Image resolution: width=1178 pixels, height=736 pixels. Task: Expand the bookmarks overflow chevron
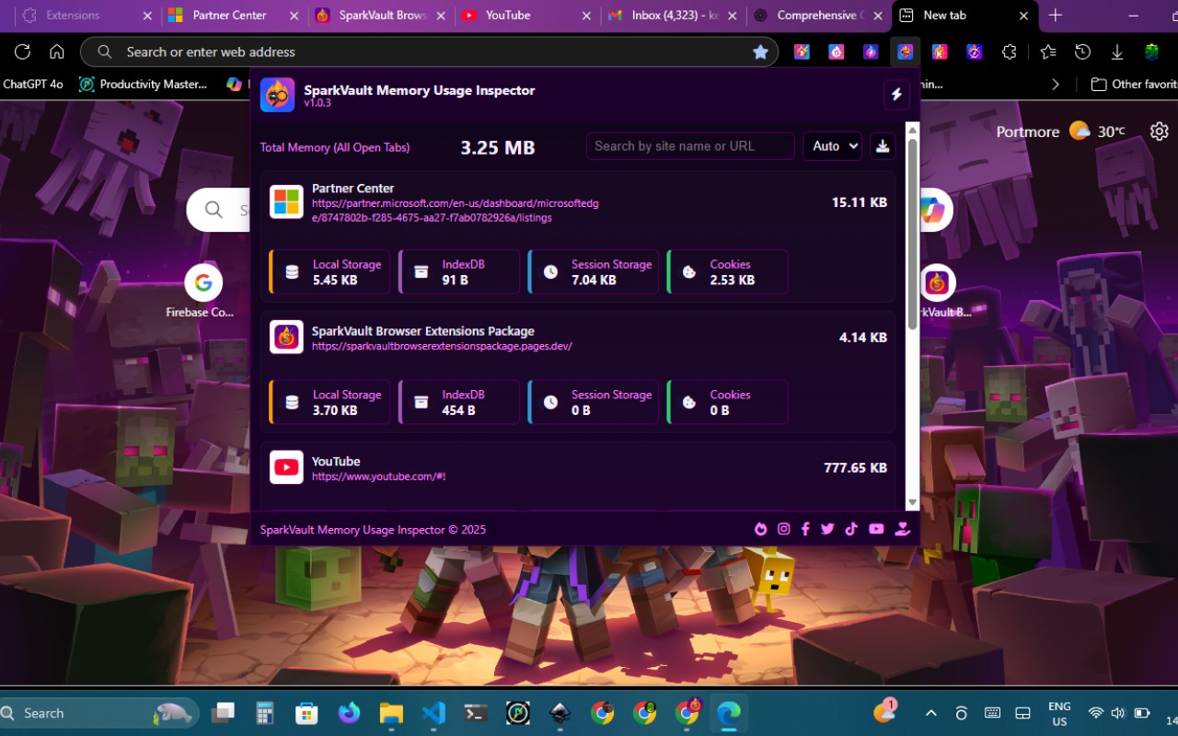click(x=1056, y=84)
